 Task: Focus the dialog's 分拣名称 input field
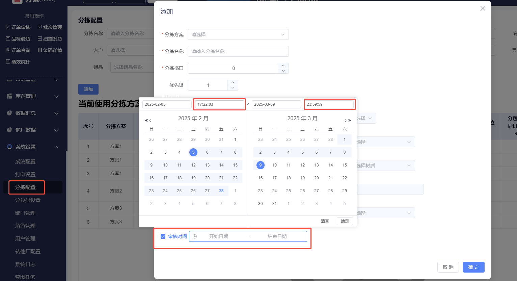(x=238, y=51)
